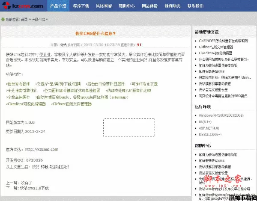
Task: Click the feature 全站高速缓存
Action: (18, 97)
